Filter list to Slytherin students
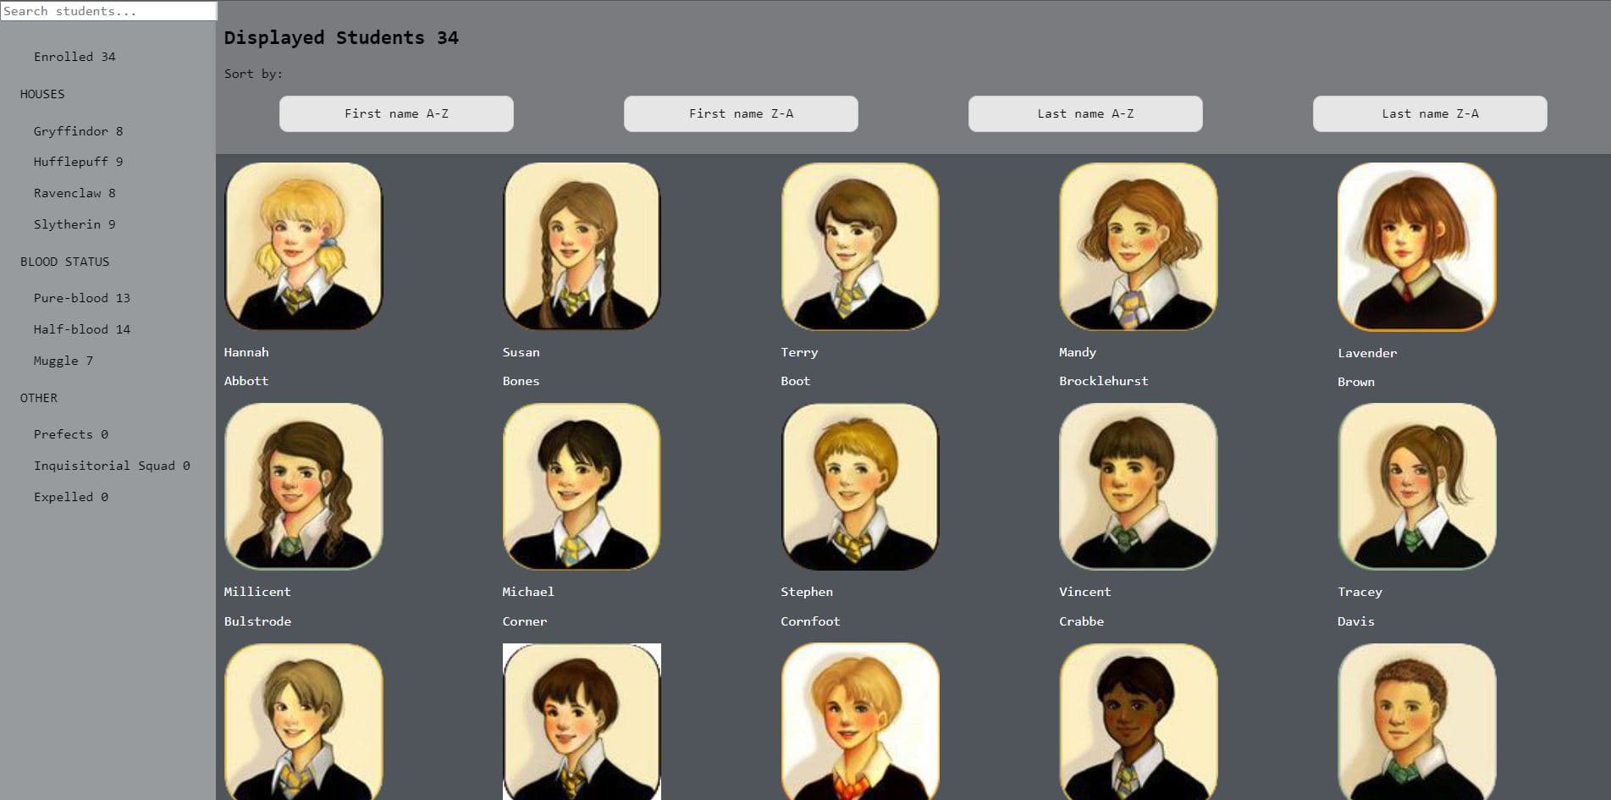 tap(74, 224)
